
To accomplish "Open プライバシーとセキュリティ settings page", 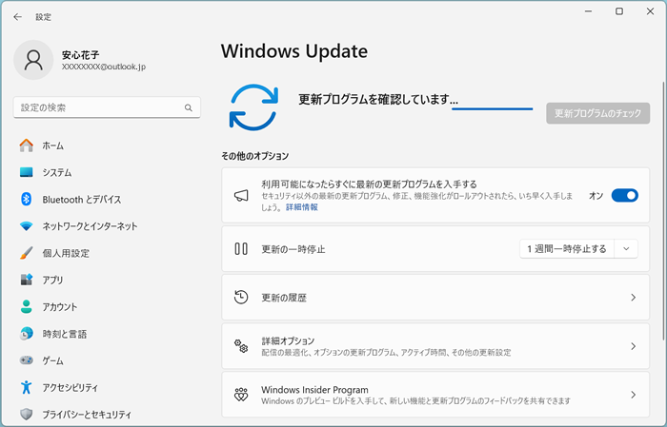I will (x=87, y=415).
